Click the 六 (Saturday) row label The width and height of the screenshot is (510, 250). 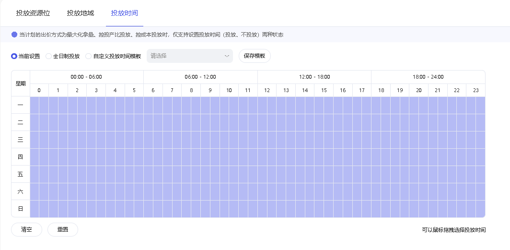pos(21,191)
